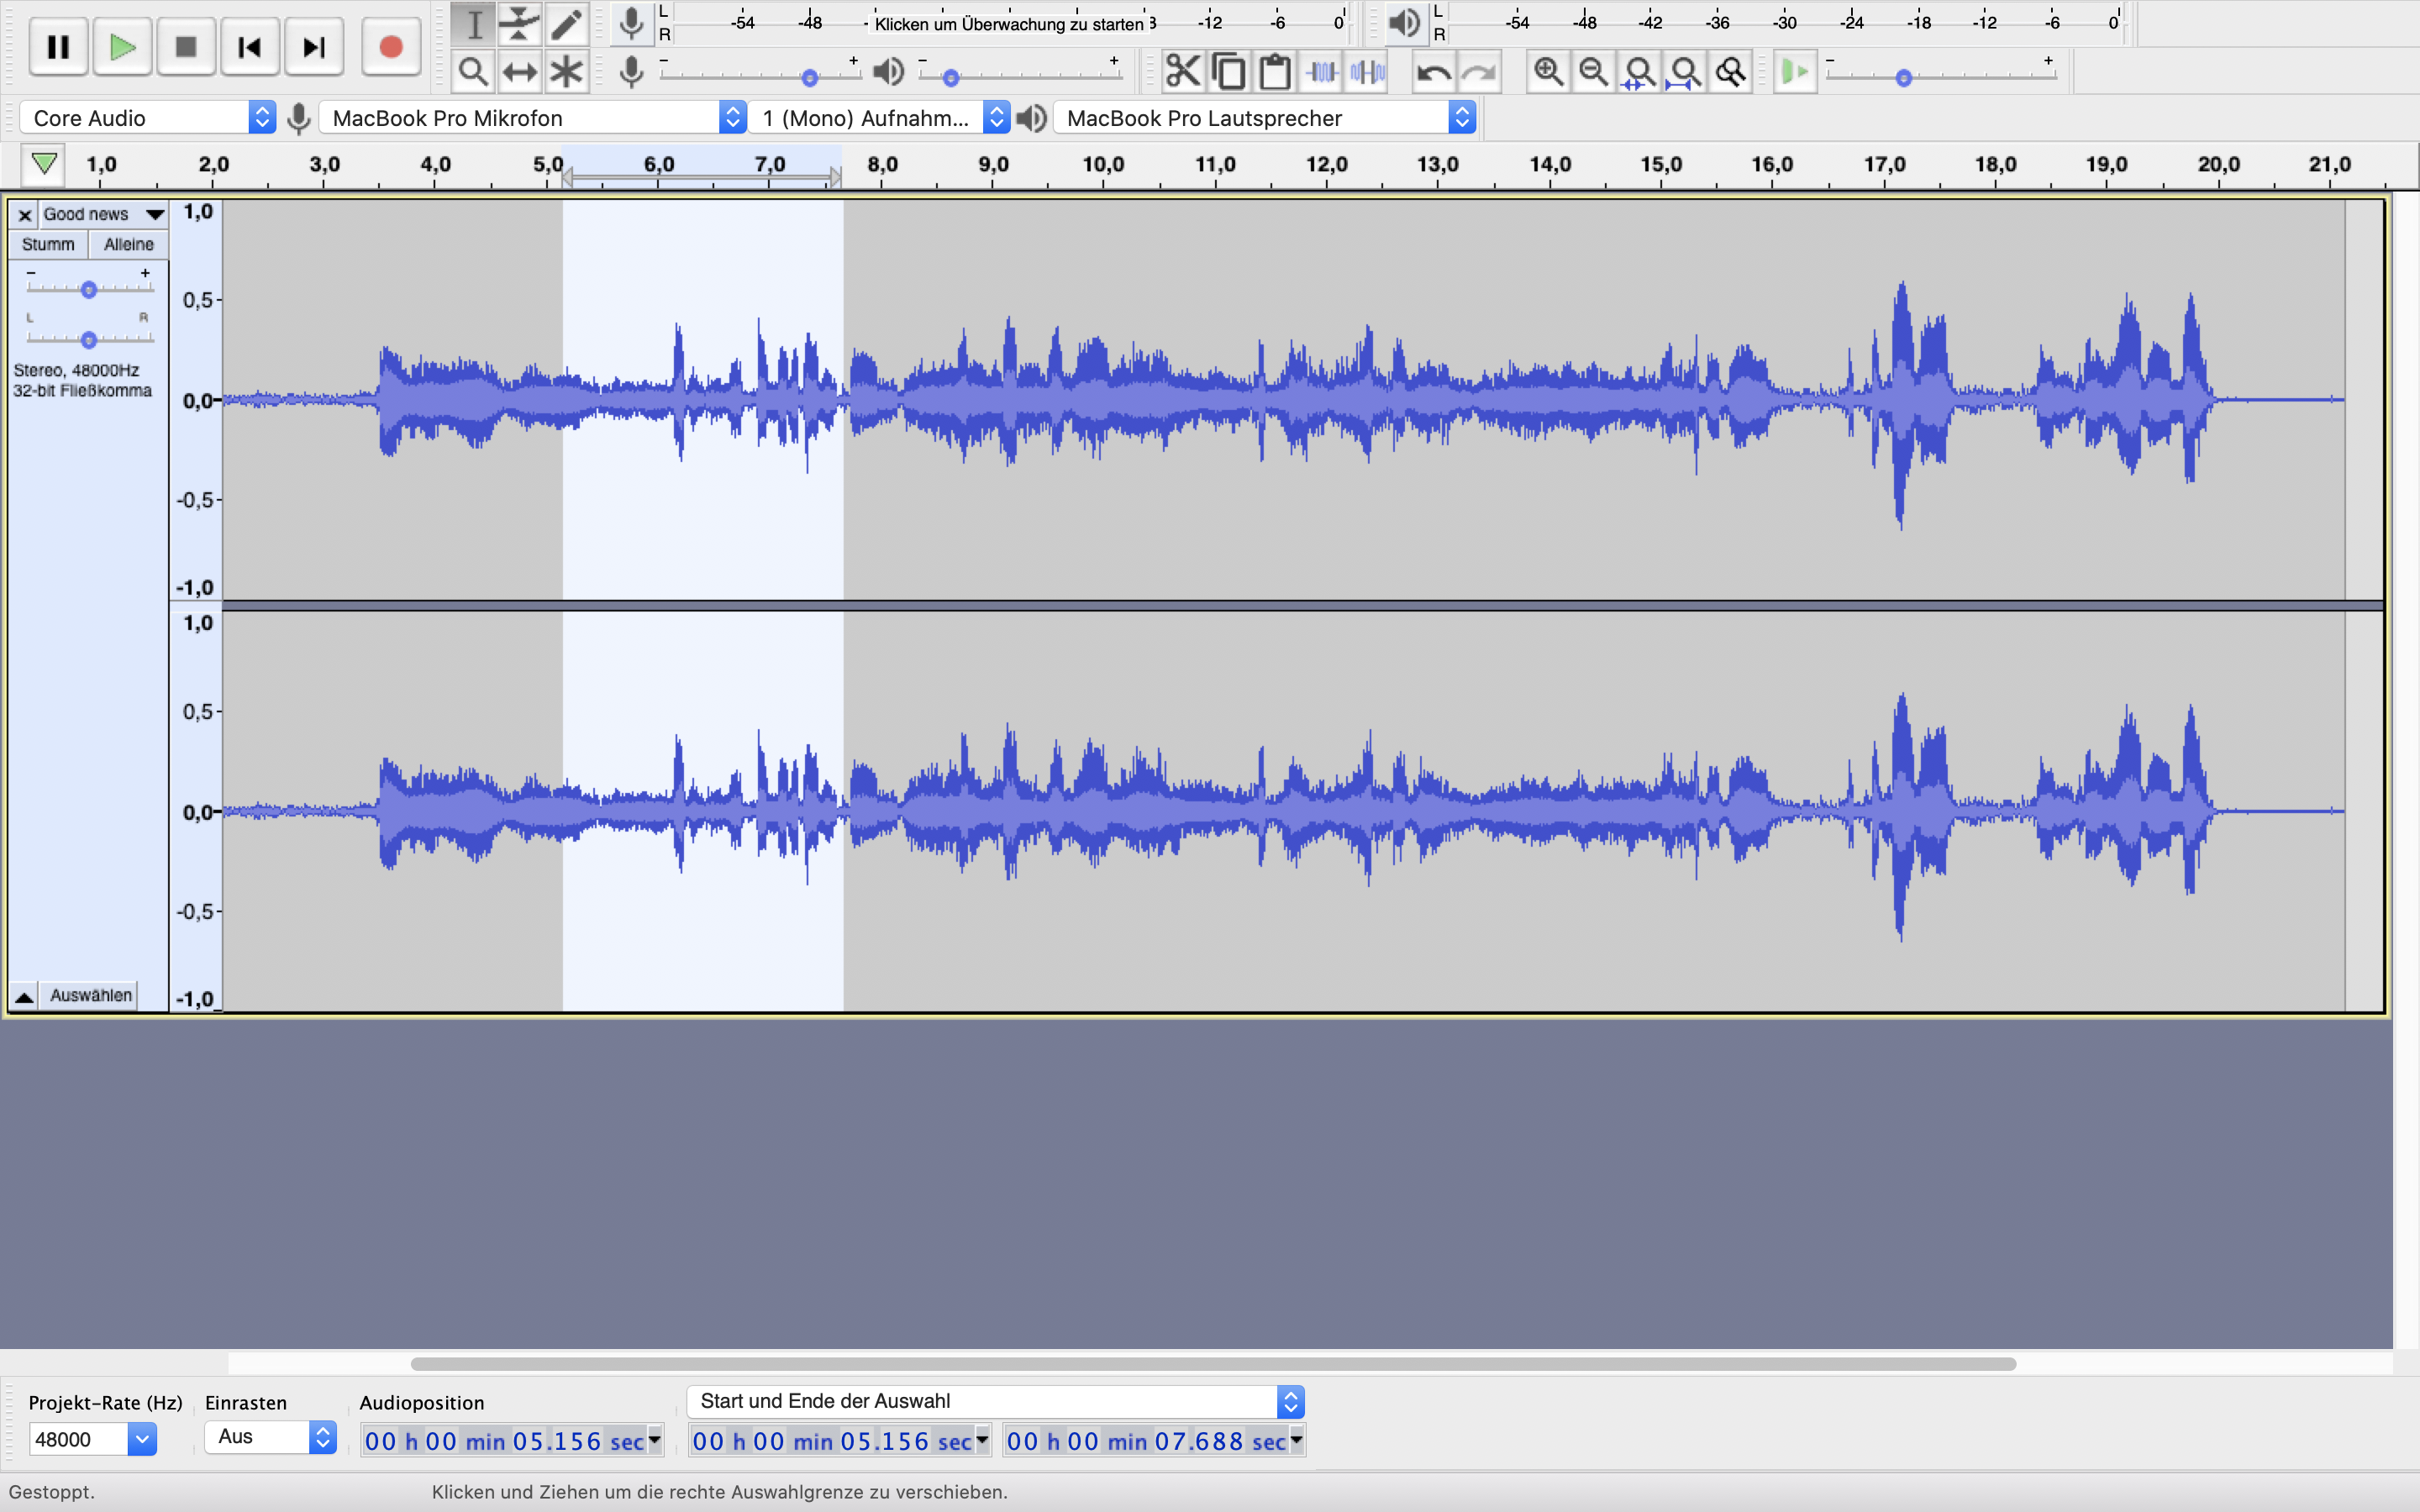Click the Fit project to width icon

point(1685,72)
